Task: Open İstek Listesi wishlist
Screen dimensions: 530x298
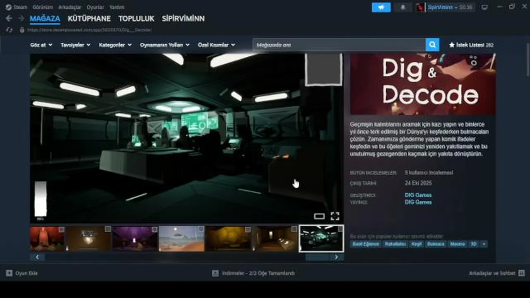Action: click(471, 45)
